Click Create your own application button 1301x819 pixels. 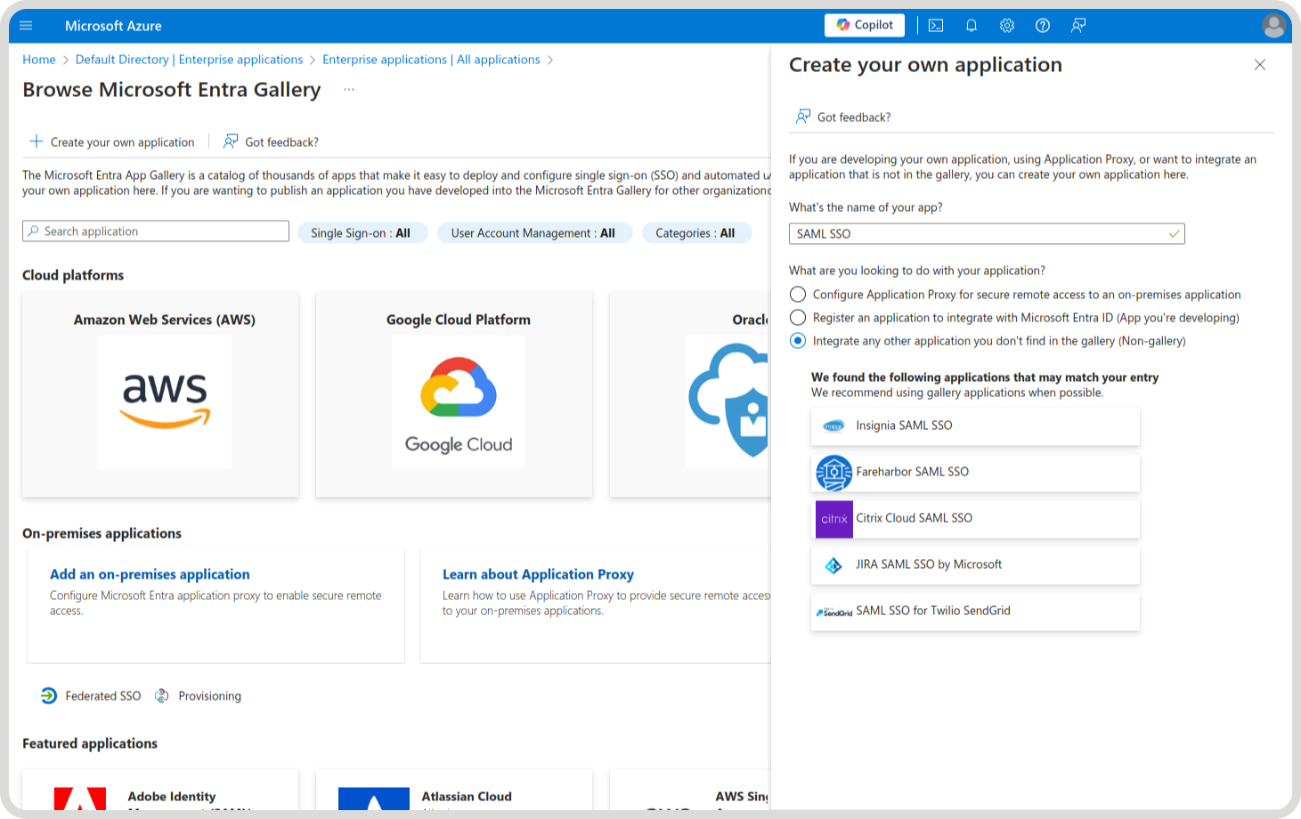112,142
